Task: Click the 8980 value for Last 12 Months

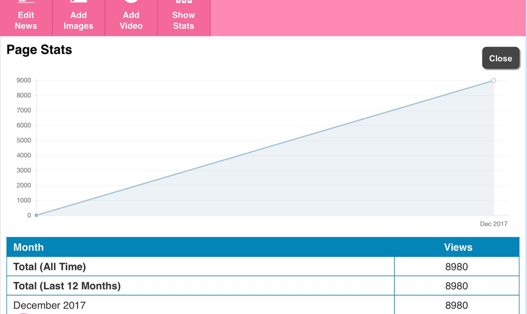Action: click(x=457, y=286)
